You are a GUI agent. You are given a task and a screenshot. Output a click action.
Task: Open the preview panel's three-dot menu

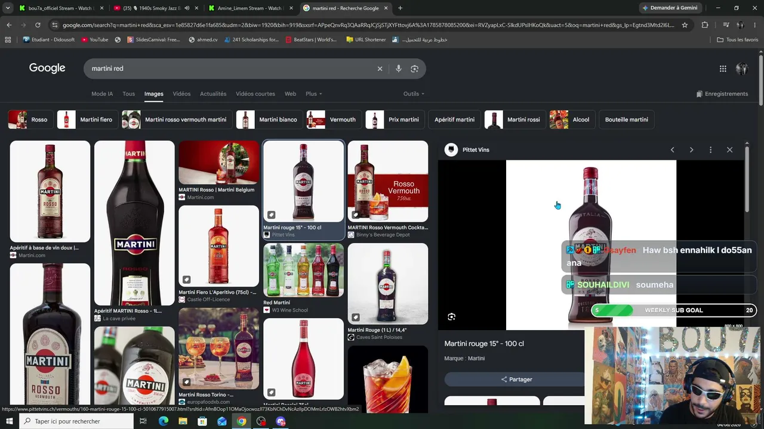(x=710, y=150)
